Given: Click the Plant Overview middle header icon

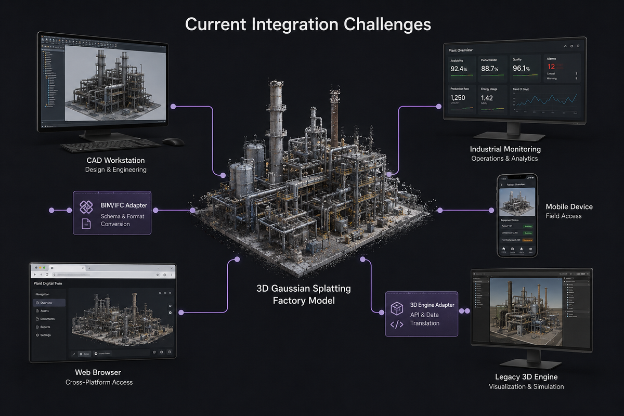Looking at the screenshot, I should tap(571, 46).
